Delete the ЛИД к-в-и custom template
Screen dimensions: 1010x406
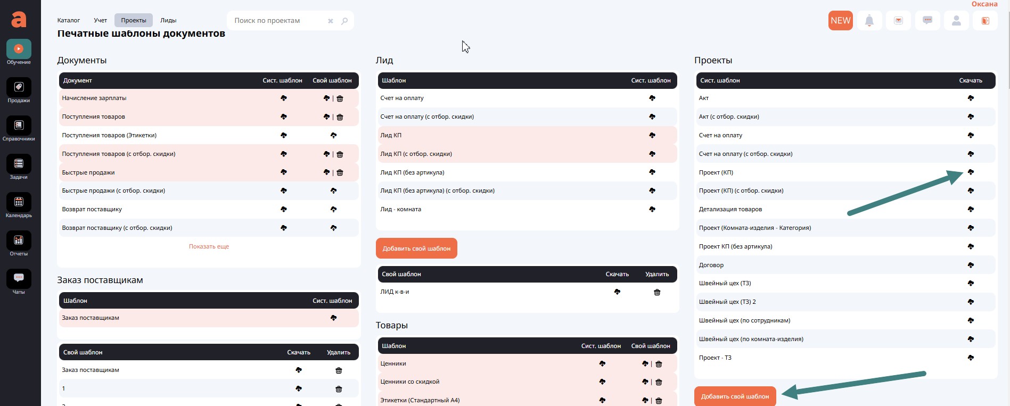[x=657, y=292]
